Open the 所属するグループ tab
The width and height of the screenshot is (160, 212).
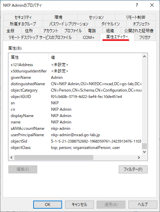pyautogui.click(x=23, y=24)
